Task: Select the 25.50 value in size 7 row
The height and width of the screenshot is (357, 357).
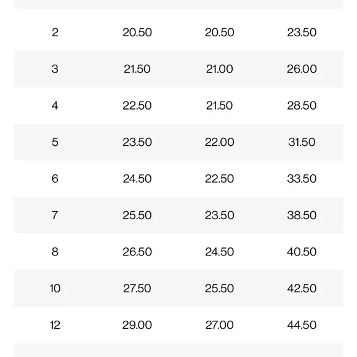Action: [x=137, y=215]
